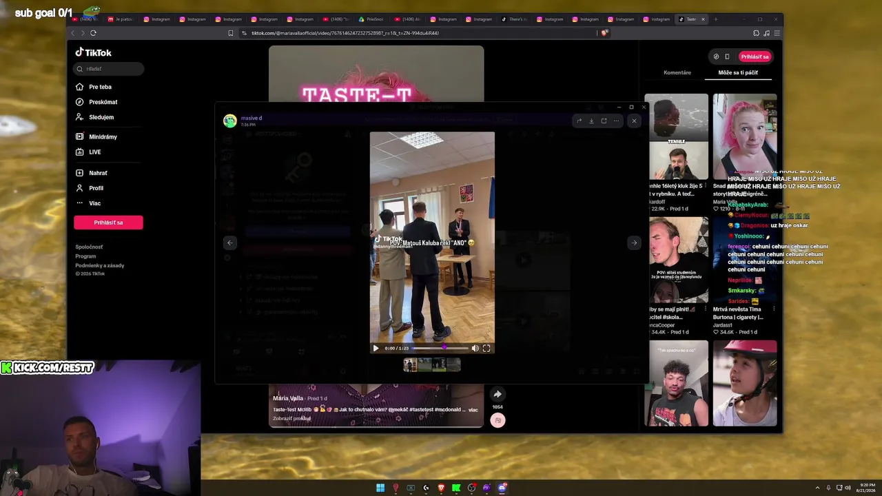Viewport: 882px width, 496px height.
Task: Switch to the Môže sa ti páčiť tab
Action: pyautogui.click(x=738, y=72)
